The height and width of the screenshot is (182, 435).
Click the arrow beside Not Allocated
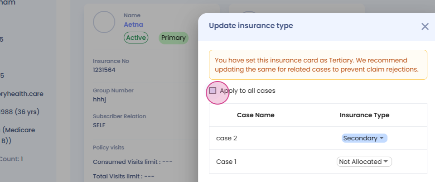(386, 162)
